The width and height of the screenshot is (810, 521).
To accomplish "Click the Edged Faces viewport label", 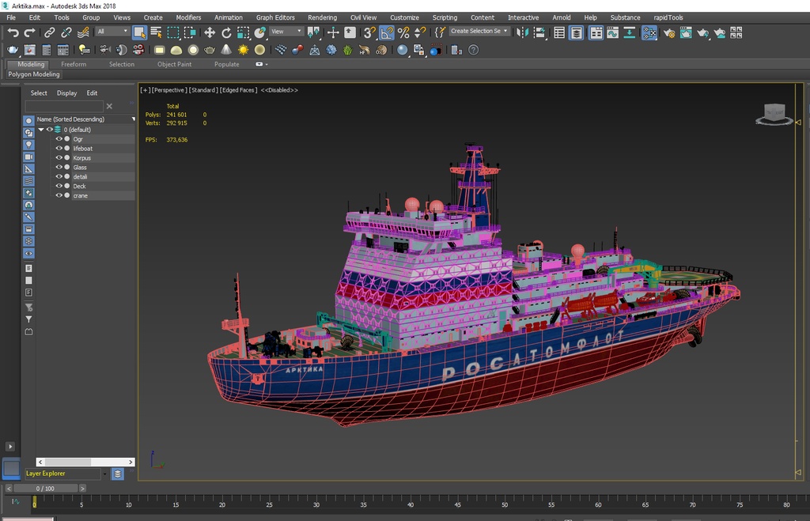I will 238,90.
